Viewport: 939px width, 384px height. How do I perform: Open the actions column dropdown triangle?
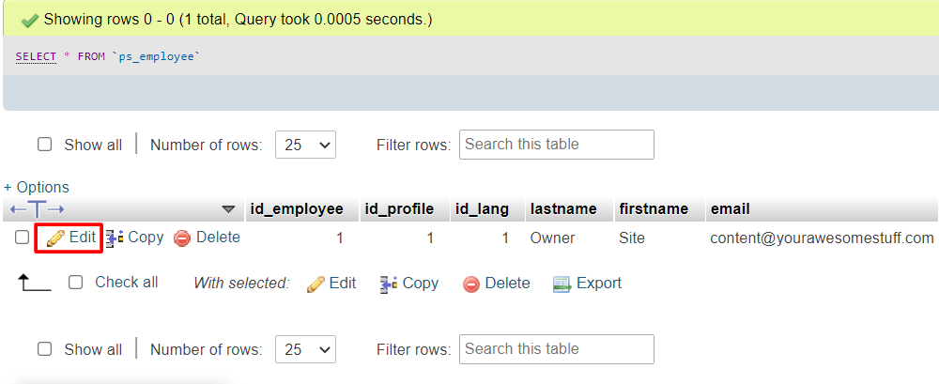228,208
